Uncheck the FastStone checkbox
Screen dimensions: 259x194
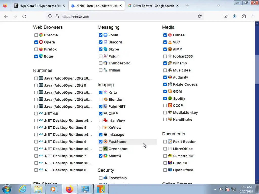[x=101, y=142]
